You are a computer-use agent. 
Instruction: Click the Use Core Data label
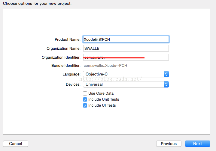pyautogui.click(x=101, y=93)
